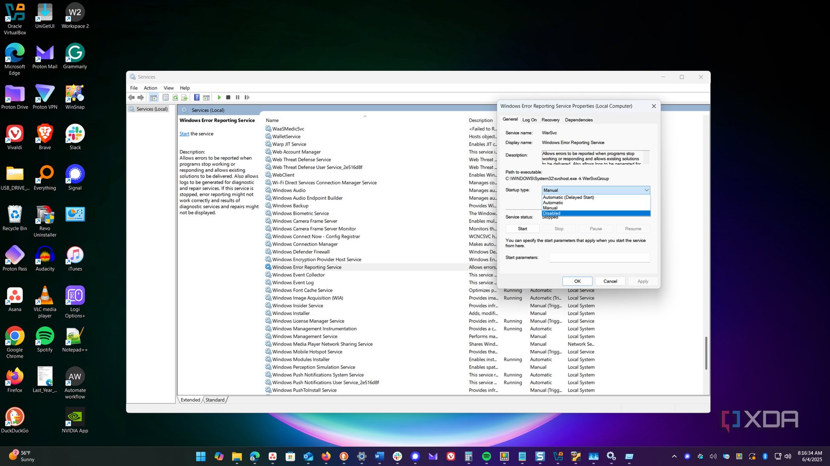This screenshot has height=466, width=830.
Task: Select the Refresh icon in the toolbar
Action: [x=175, y=97]
